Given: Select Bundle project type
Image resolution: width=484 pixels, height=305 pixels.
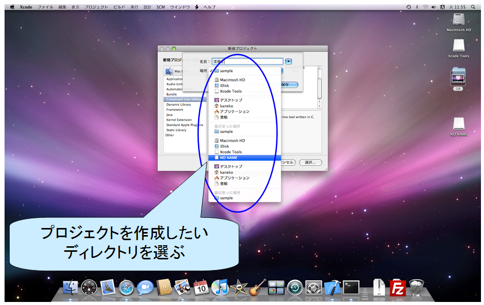Looking at the screenshot, I should point(172,94).
